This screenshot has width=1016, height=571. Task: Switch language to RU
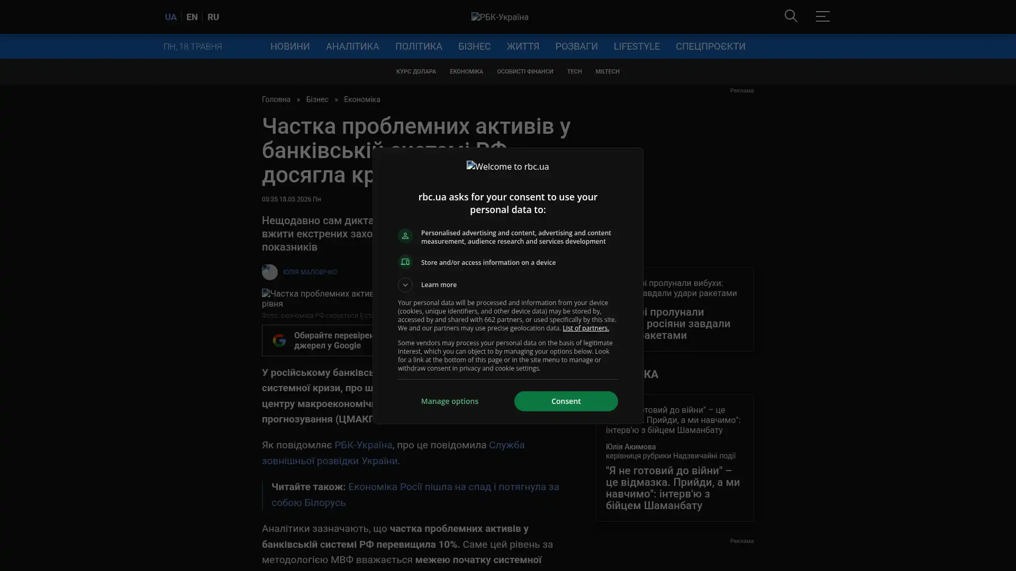point(213,17)
